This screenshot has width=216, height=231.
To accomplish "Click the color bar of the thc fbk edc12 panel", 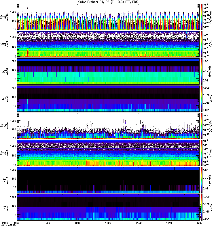I will (202, 180).
